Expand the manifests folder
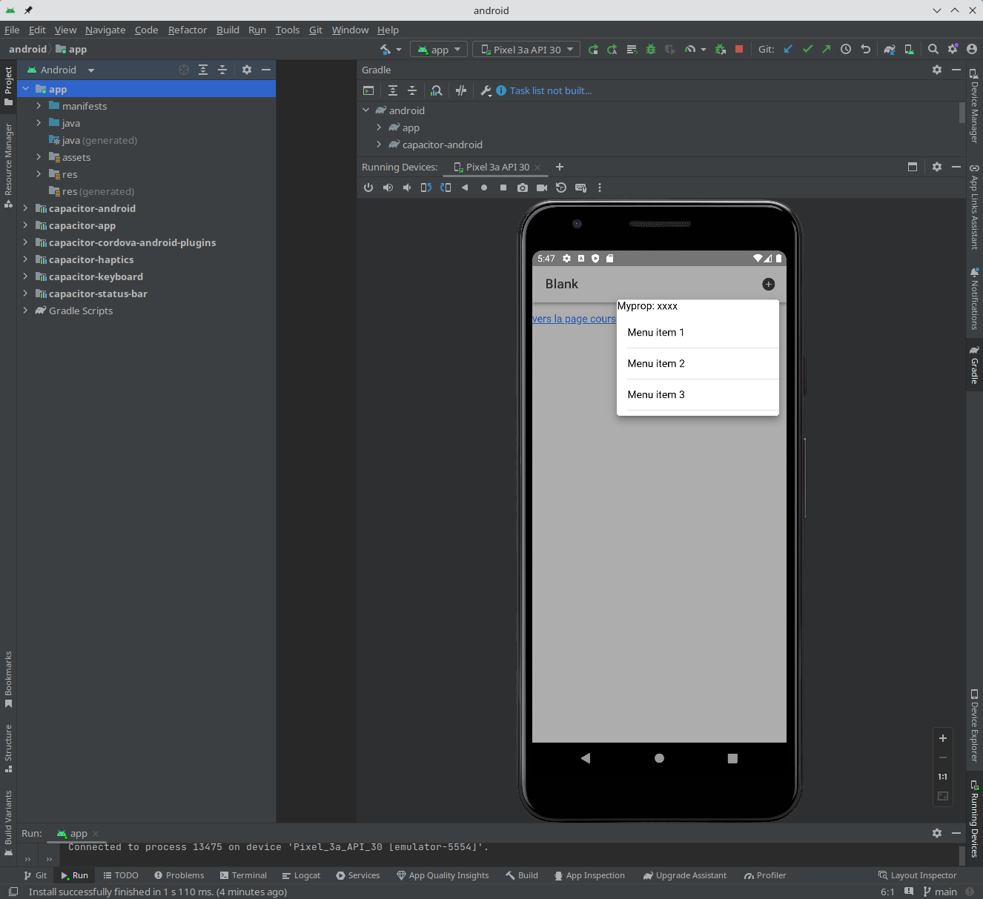Screen dimensions: 983x899 coord(39,106)
